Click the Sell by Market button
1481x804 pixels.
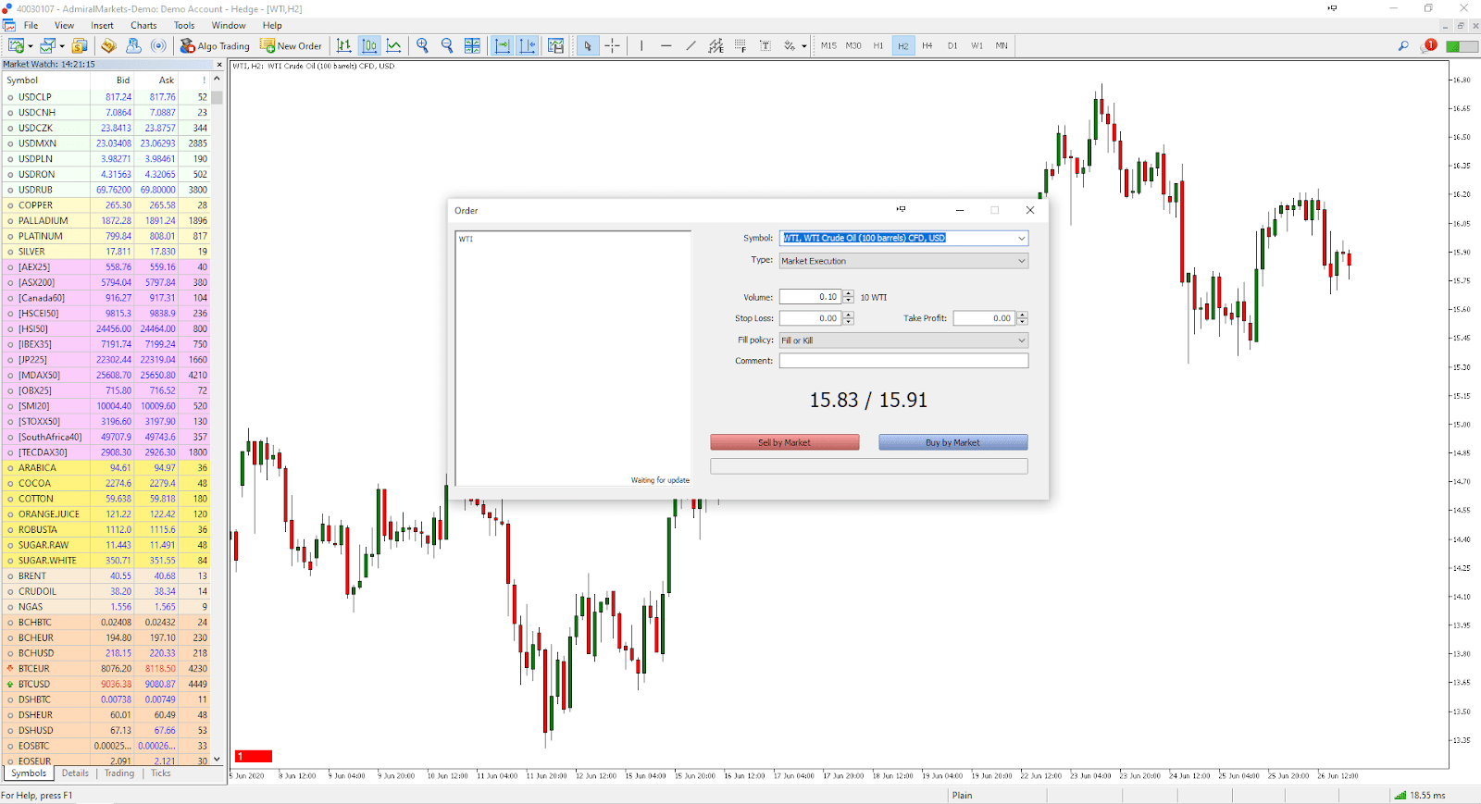pos(784,442)
